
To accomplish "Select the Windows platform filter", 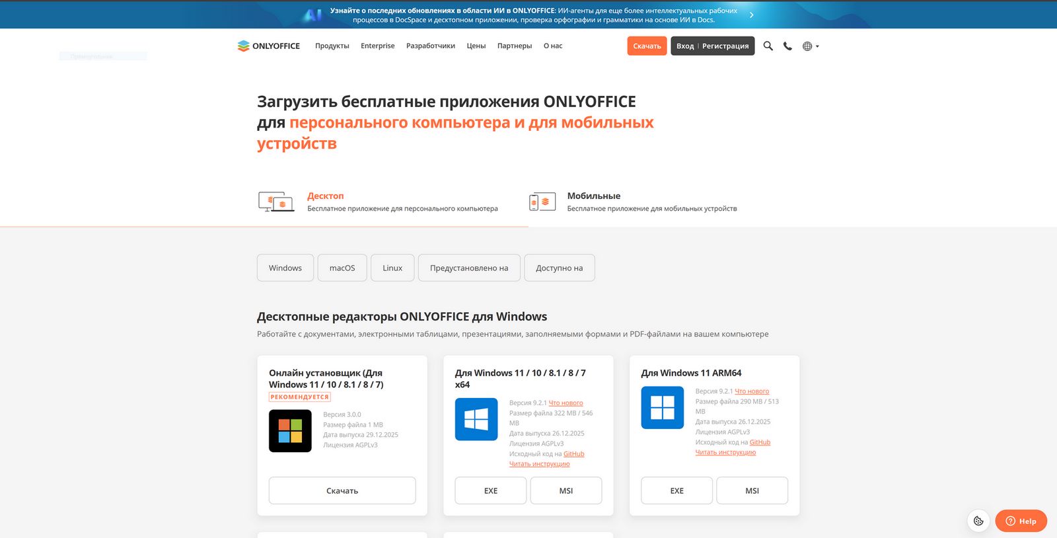I will (x=285, y=268).
